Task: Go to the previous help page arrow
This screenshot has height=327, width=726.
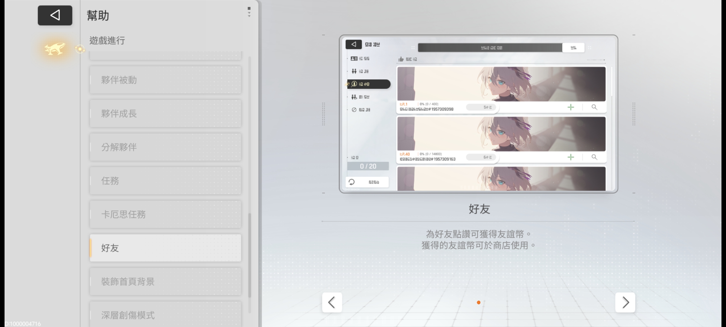Action: tap(332, 302)
